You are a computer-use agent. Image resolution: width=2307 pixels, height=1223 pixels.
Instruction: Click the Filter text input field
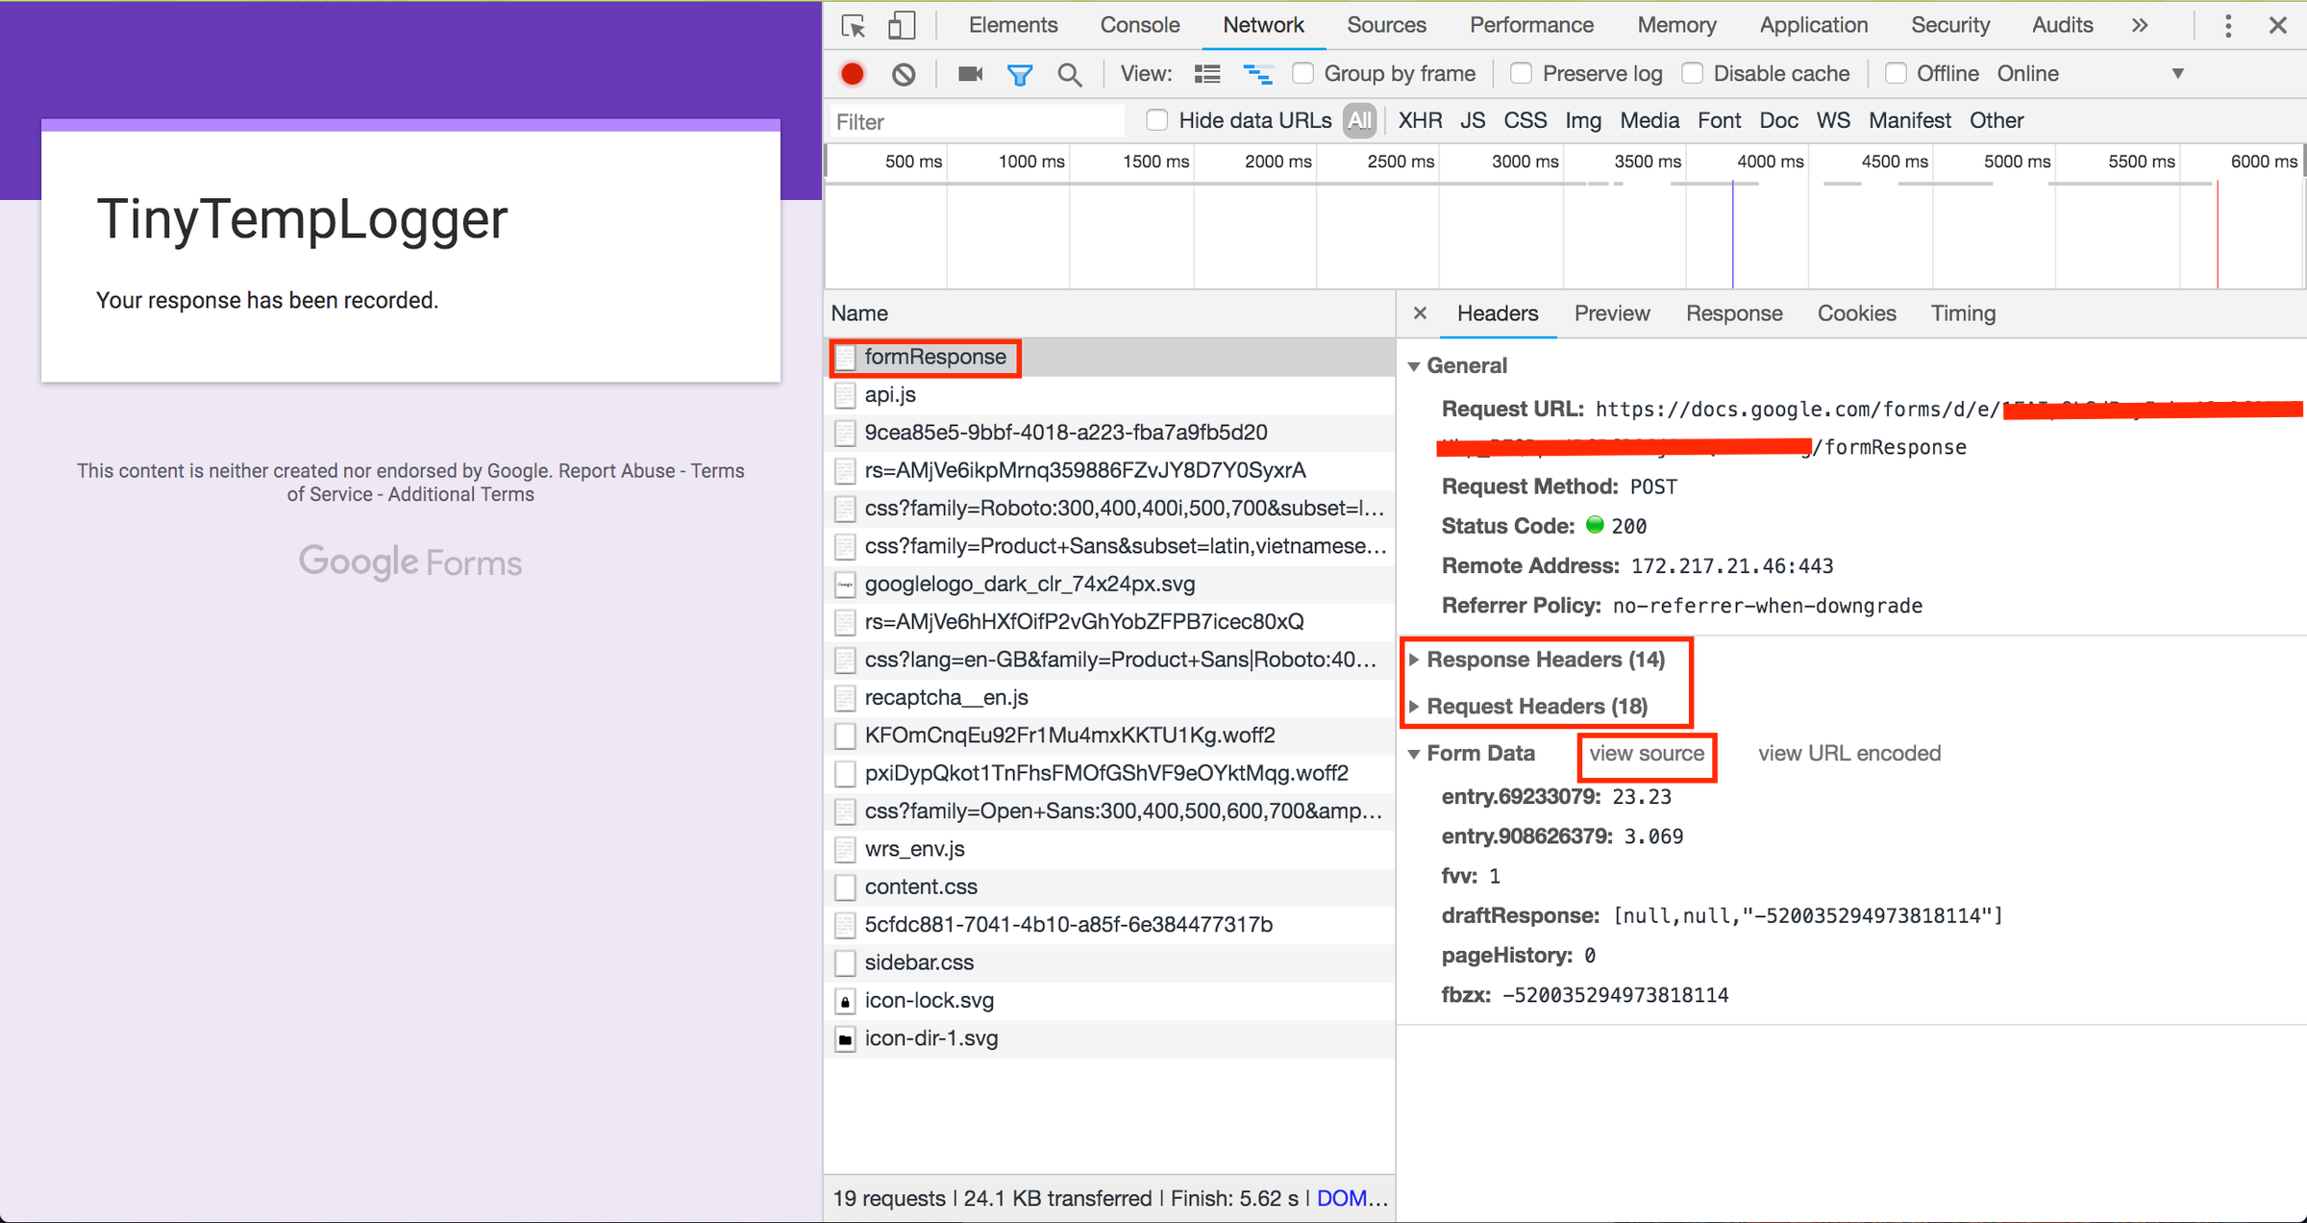(x=976, y=122)
